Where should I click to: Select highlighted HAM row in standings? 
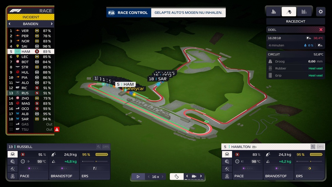click(31, 52)
